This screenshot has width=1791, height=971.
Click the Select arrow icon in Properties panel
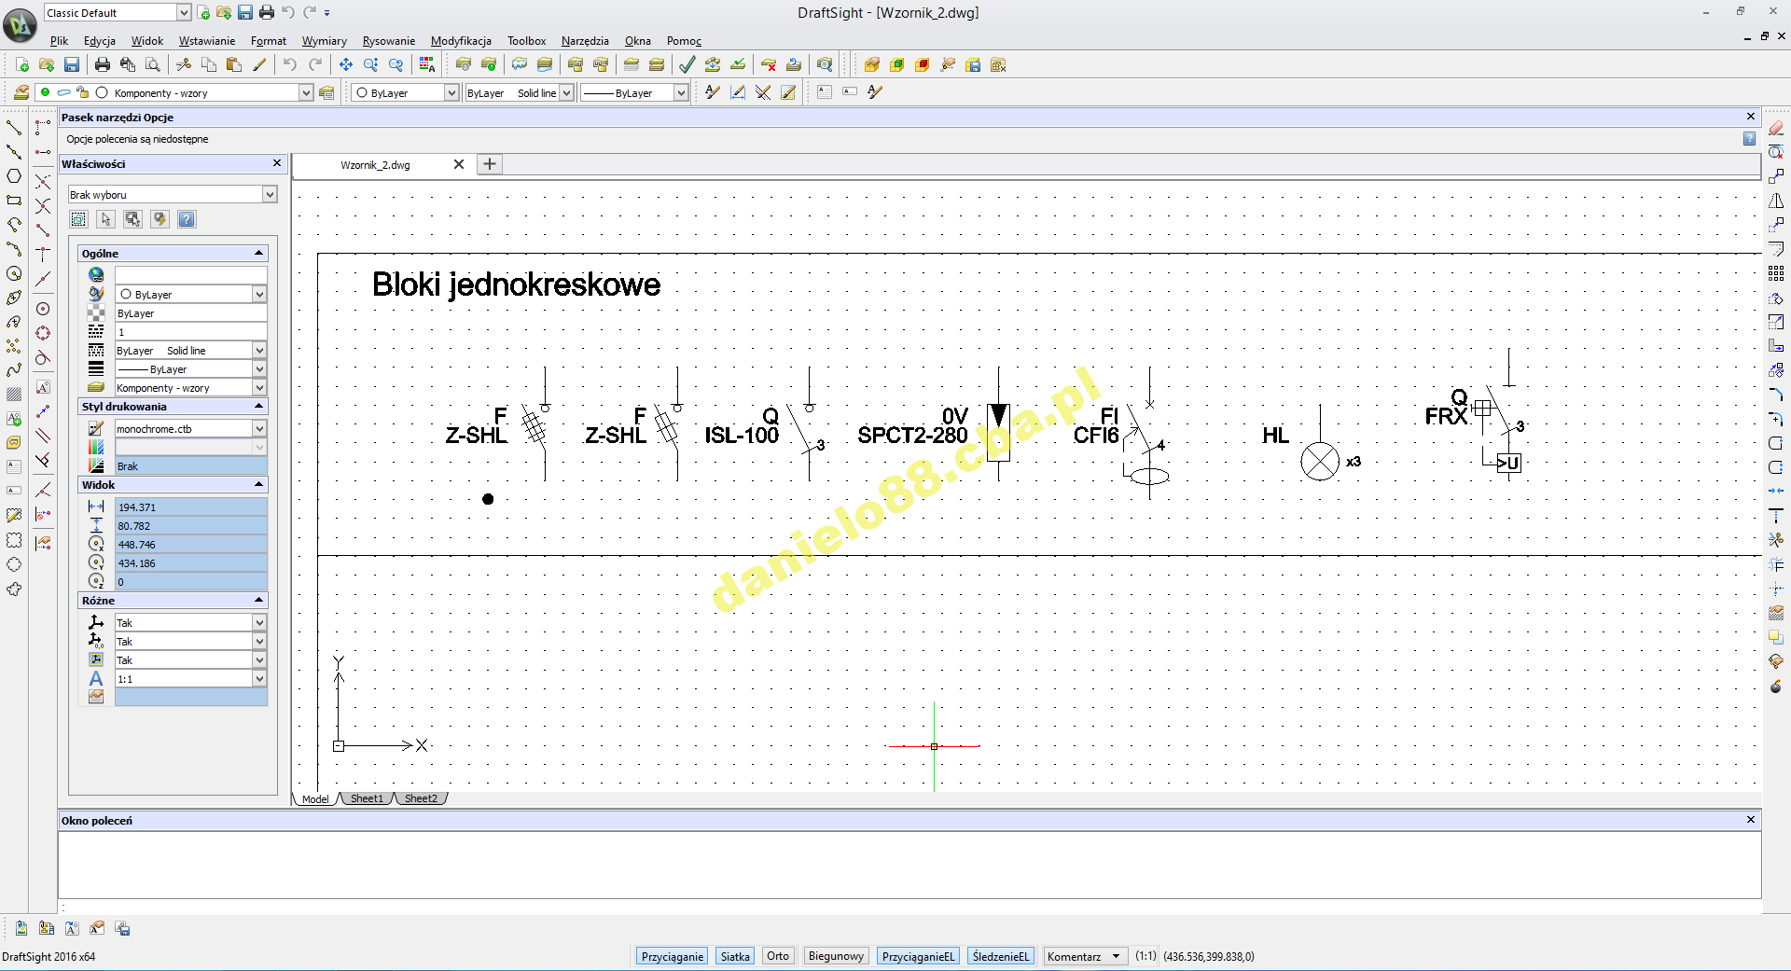(x=106, y=219)
